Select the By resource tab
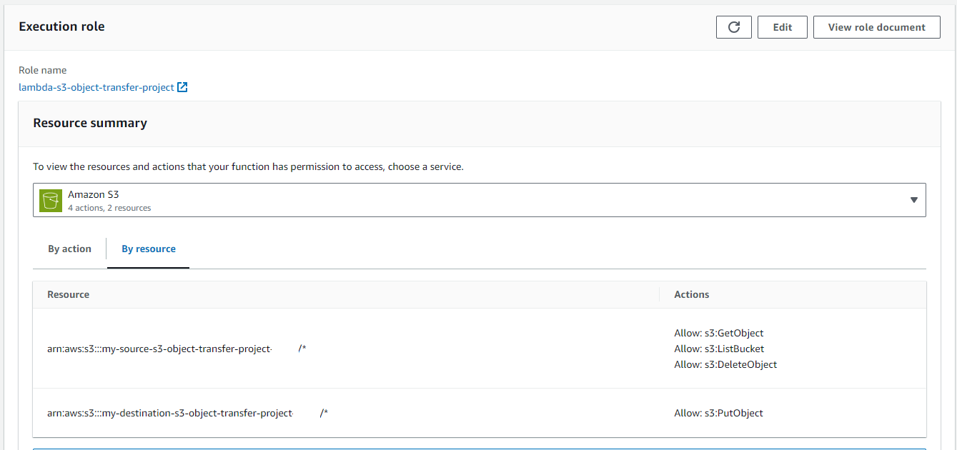Image resolution: width=957 pixels, height=450 pixels. (149, 249)
